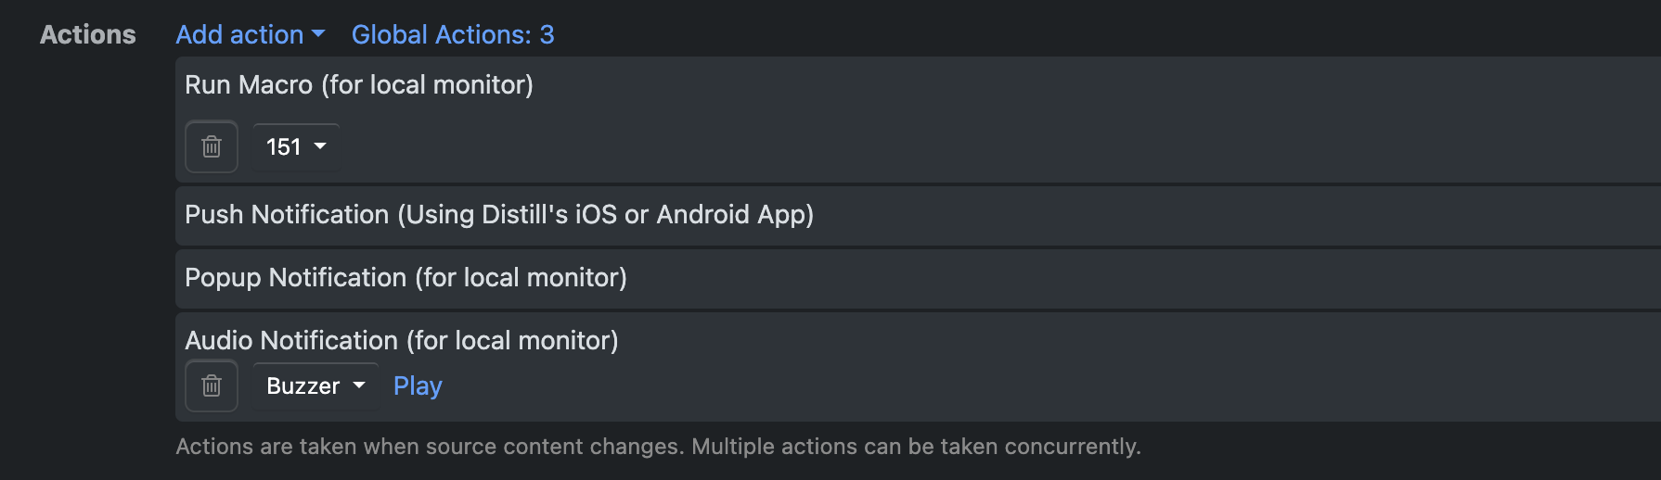Click the small arrow next to 151

pos(320,146)
